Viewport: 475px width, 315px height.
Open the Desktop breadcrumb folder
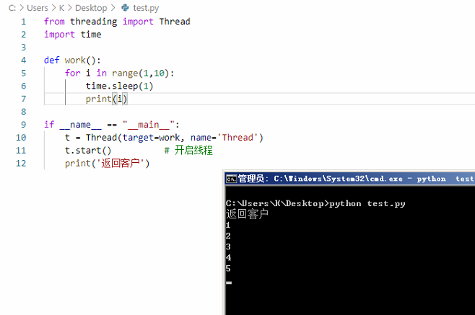[90, 8]
